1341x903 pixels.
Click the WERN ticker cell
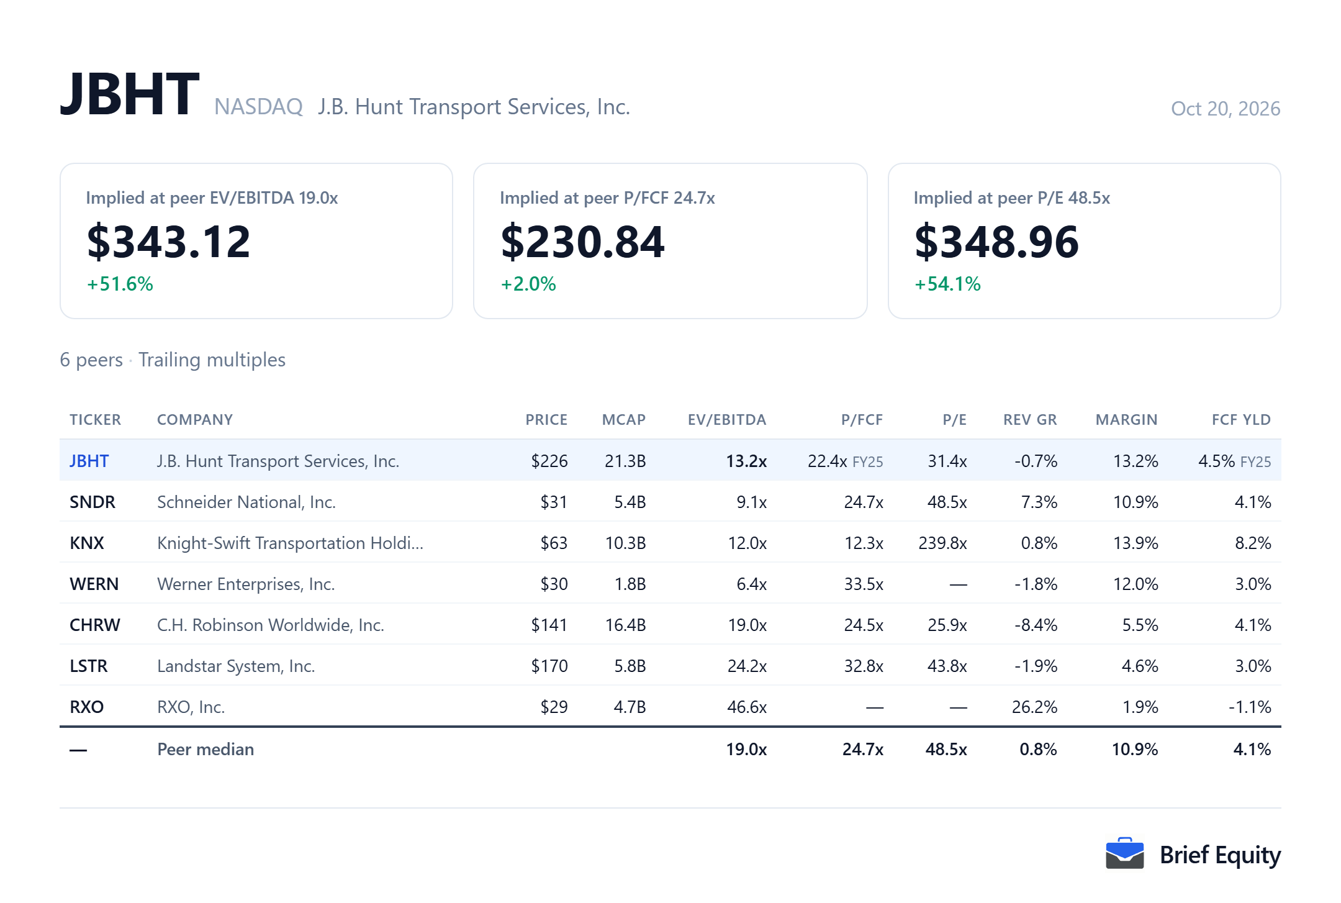coord(94,584)
